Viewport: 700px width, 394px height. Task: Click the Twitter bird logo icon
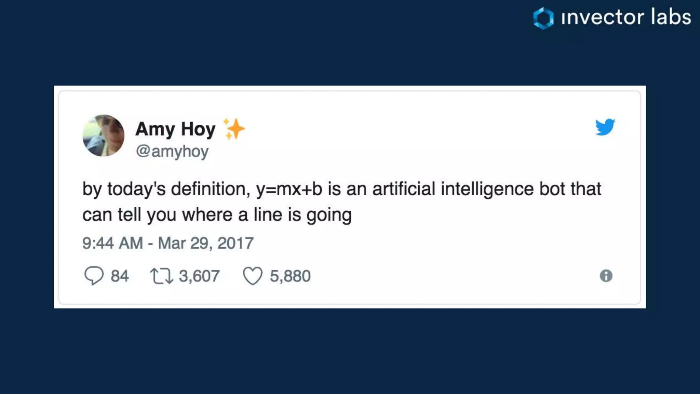coord(605,127)
